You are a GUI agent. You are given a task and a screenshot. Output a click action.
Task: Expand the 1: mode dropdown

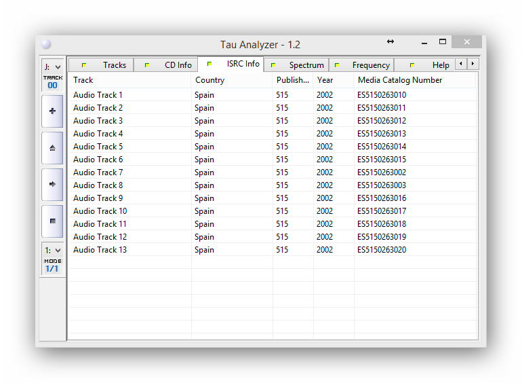tap(52, 251)
